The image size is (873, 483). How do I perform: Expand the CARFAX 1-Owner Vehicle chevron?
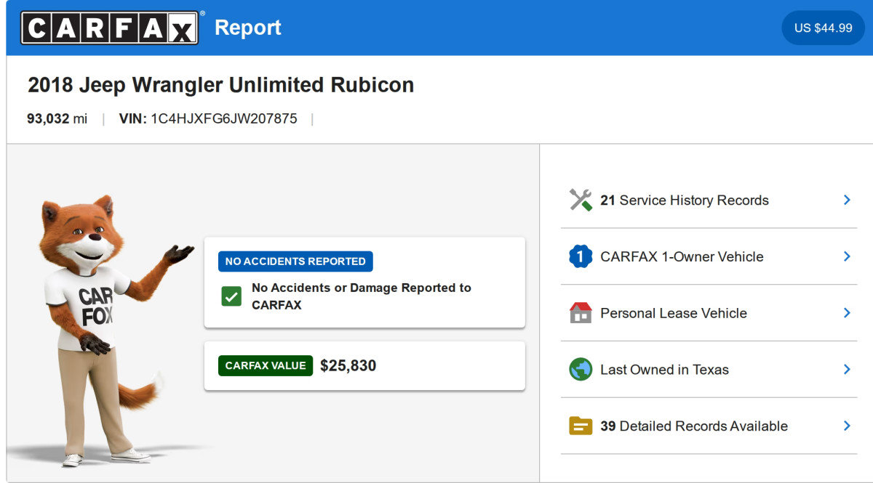pyautogui.click(x=847, y=256)
